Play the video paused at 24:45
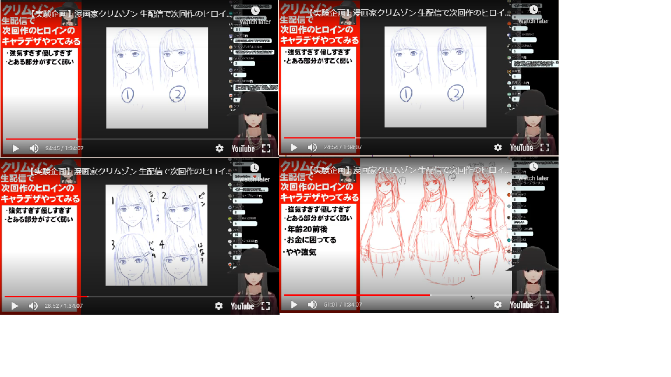The height and width of the screenshot is (377, 671). (x=15, y=148)
